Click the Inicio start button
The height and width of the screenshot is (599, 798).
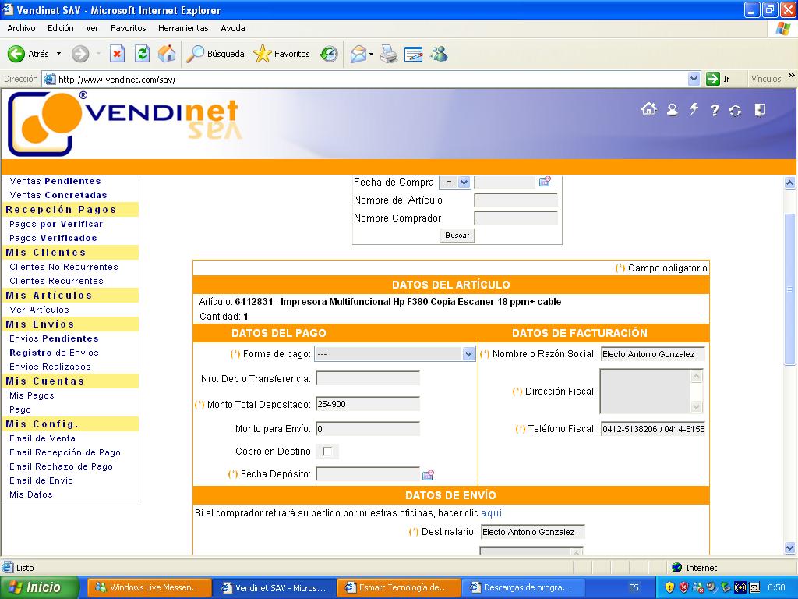pos(40,587)
